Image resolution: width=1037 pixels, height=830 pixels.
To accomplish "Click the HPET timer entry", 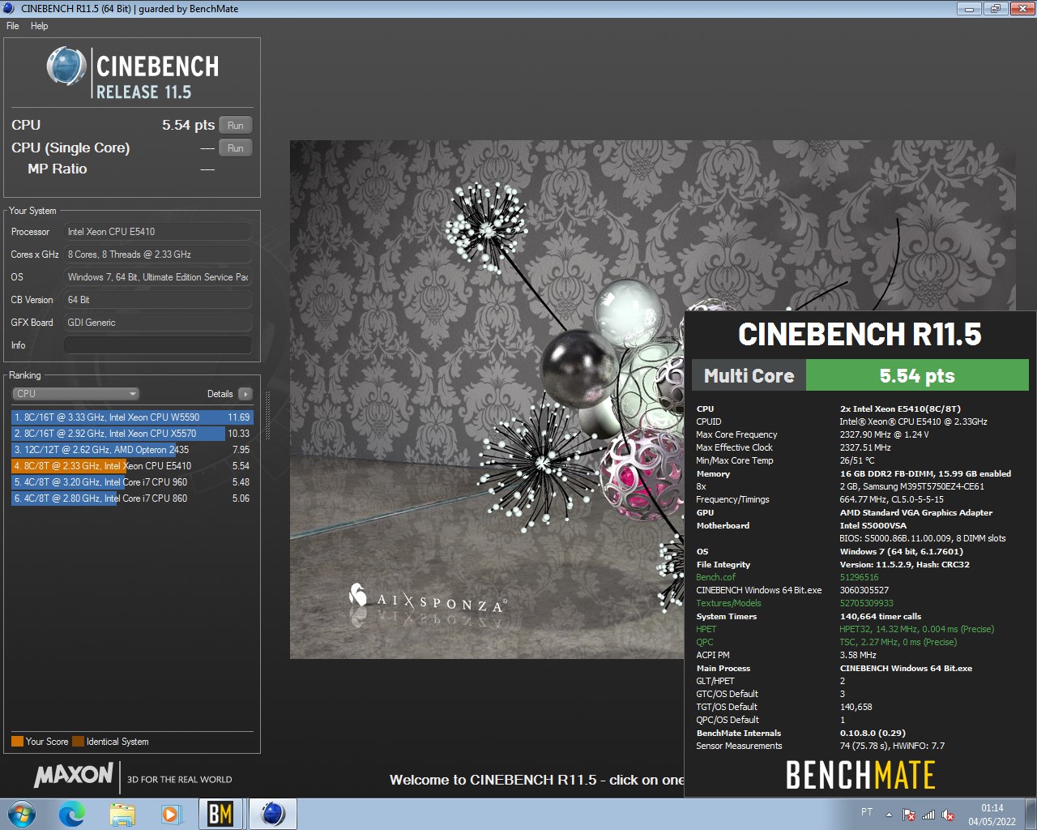I will (x=706, y=630).
